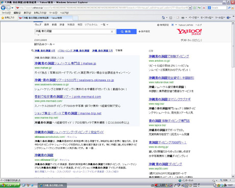The width and height of the screenshot is (235, 188).
Task: Open the marine-trip.net boat link
Action: coord(68,113)
